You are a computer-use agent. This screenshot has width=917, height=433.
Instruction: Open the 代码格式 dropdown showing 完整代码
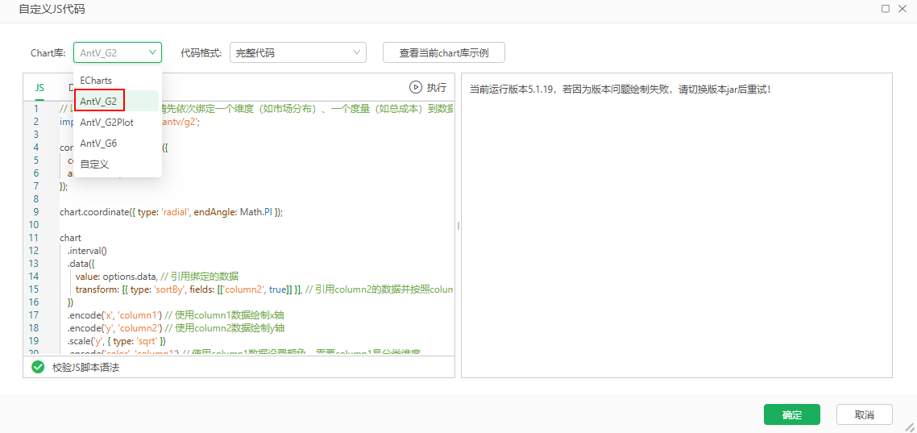click(x=298, y=52)
